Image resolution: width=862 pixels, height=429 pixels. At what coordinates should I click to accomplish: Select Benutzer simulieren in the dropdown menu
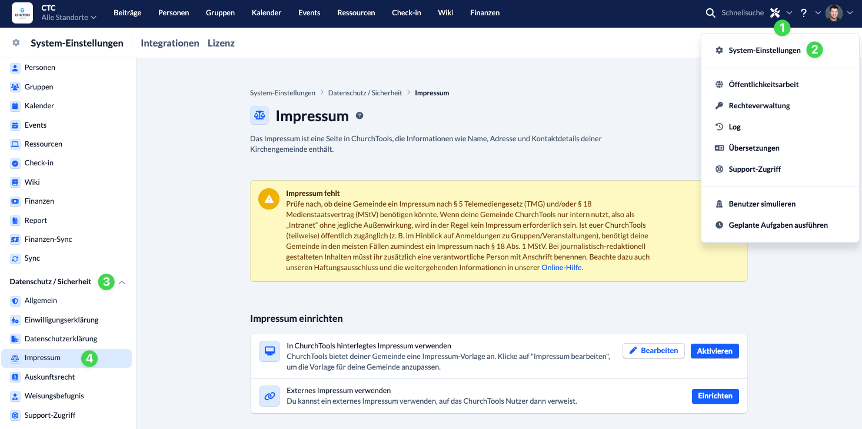[x=780, y=204]
